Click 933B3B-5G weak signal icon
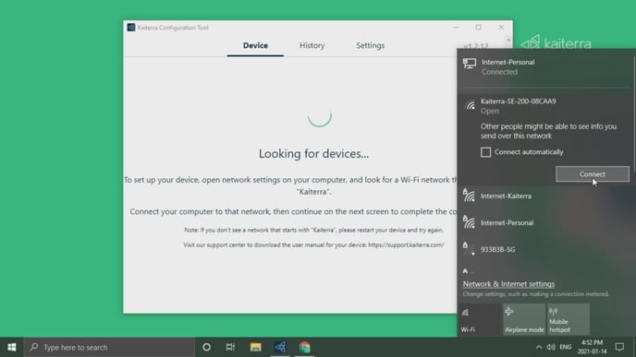 click(469, 248)
